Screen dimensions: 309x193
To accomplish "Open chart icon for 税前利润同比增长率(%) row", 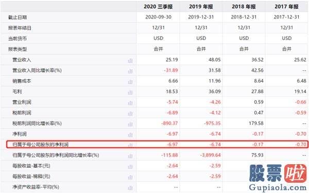I will coord(130,124).
